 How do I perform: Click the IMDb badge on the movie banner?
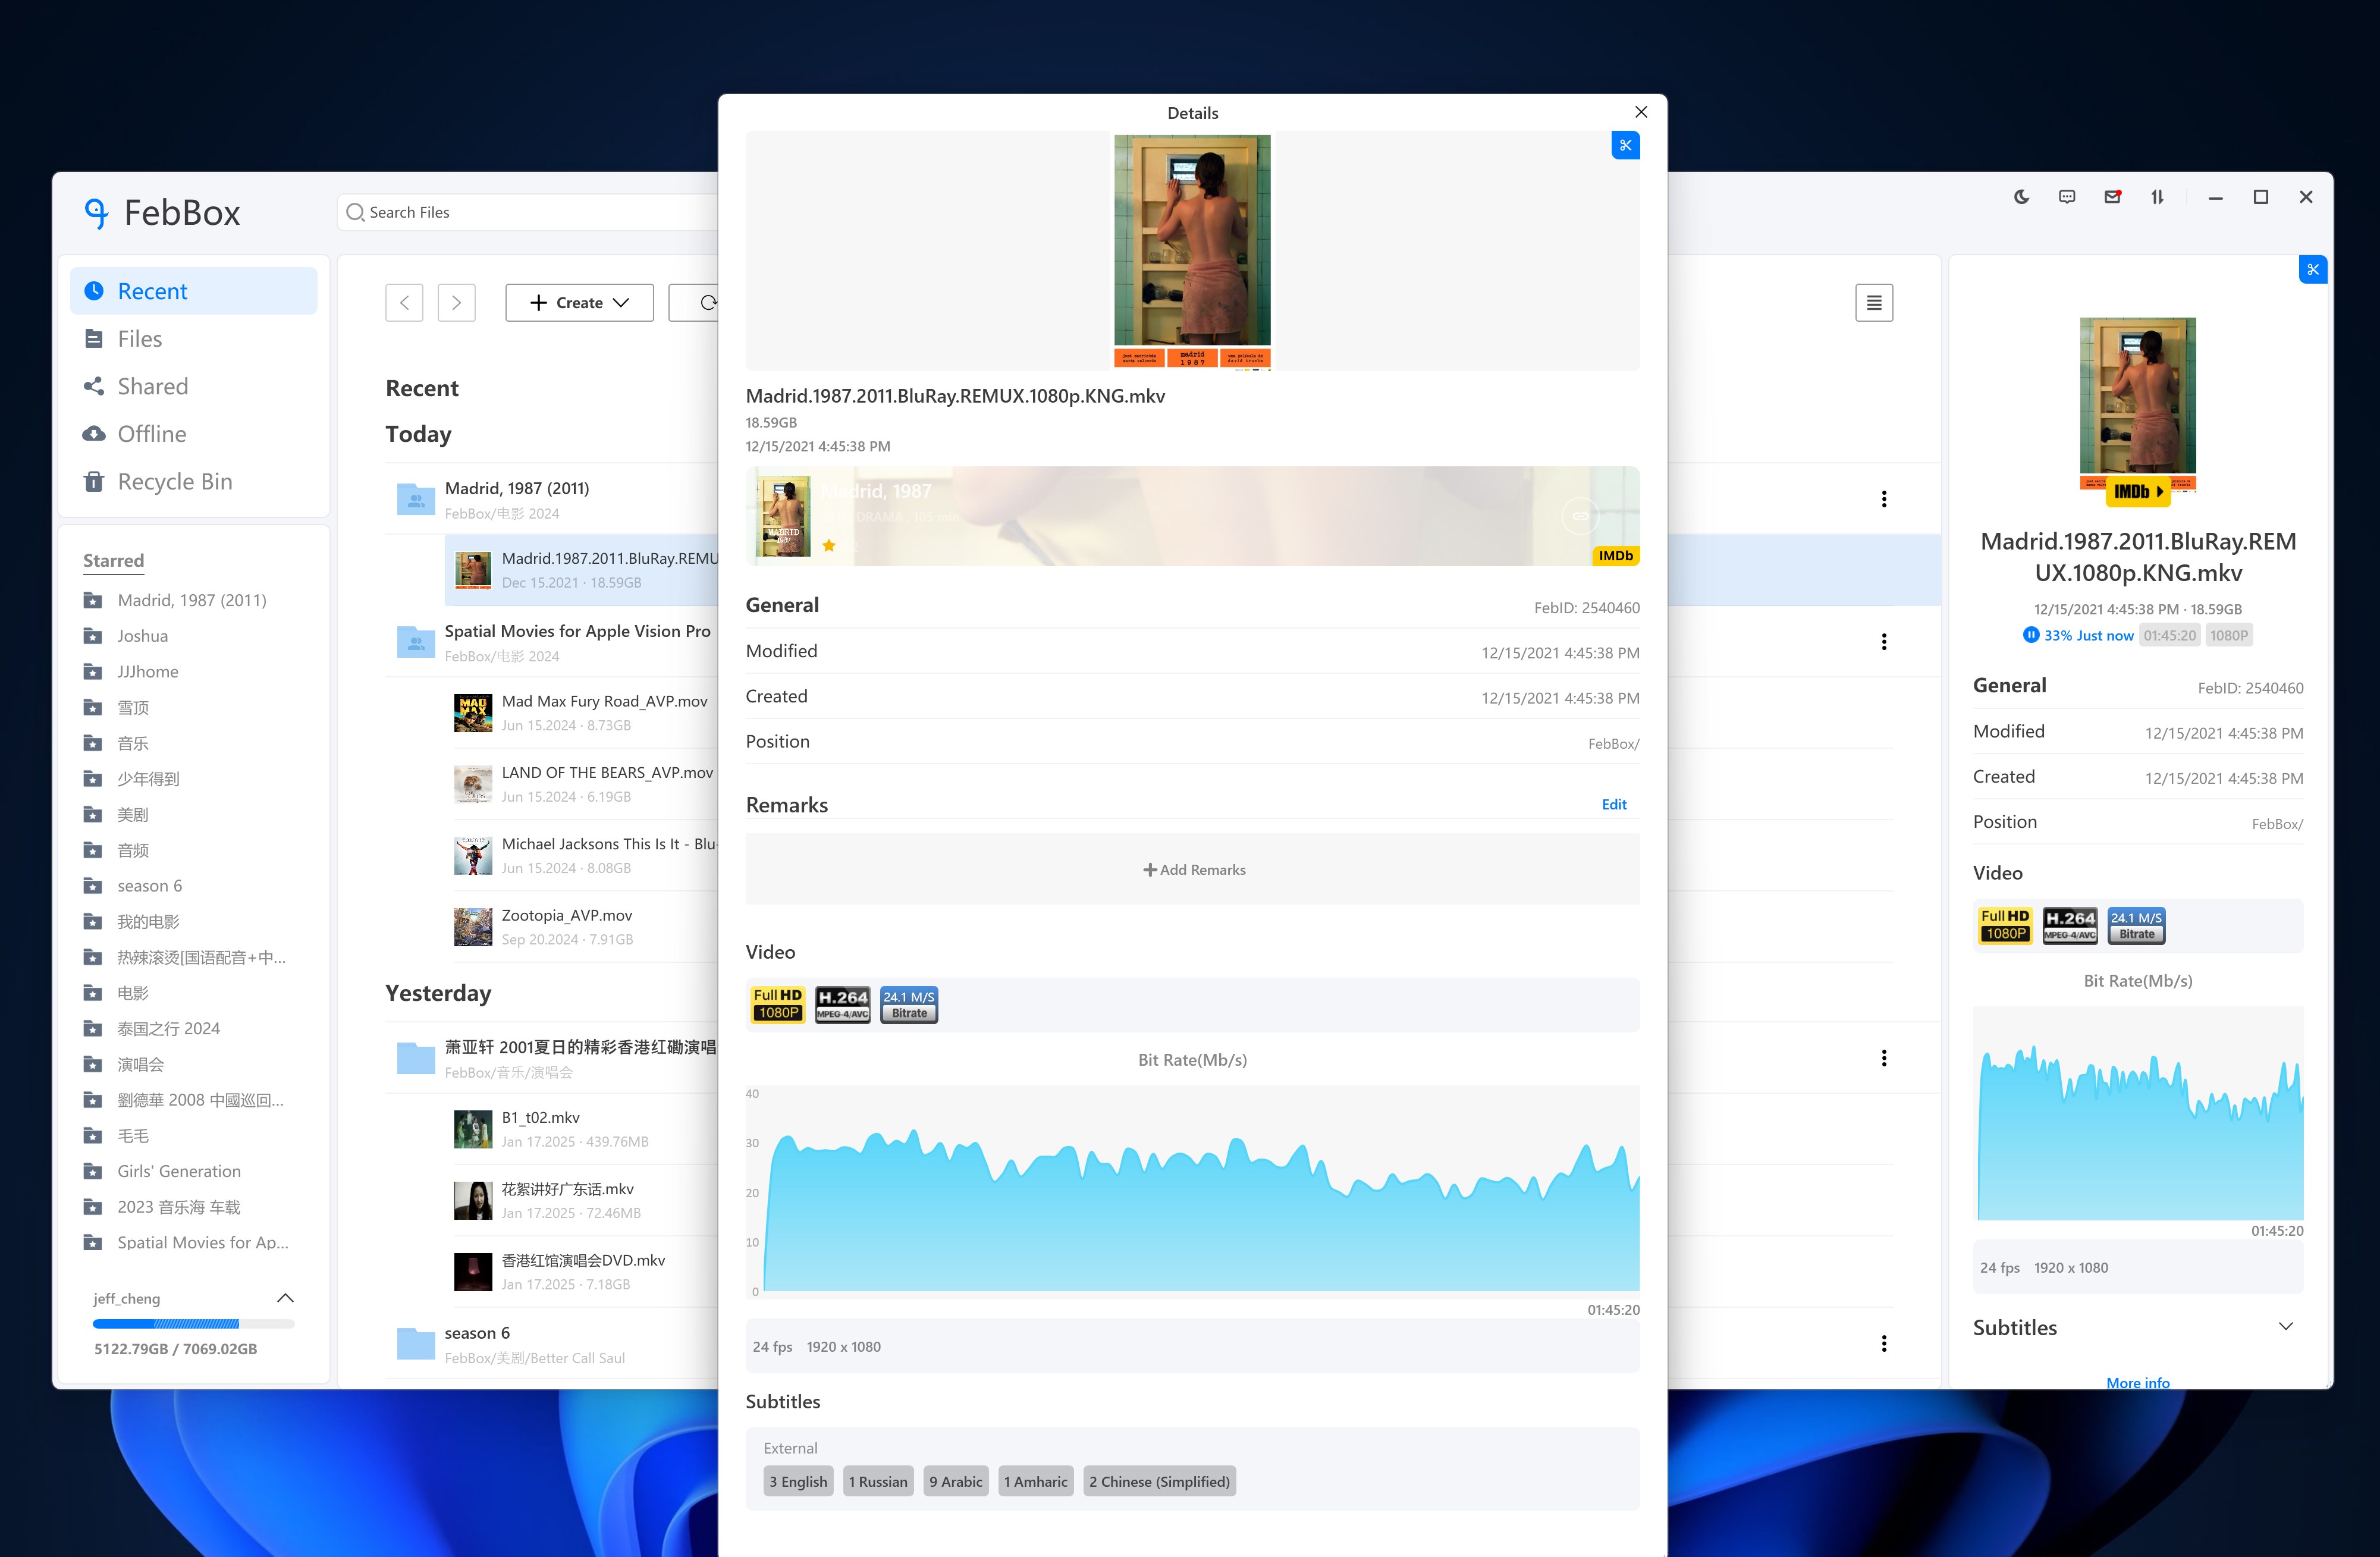pyautogui.click(x=1615, y=555)
